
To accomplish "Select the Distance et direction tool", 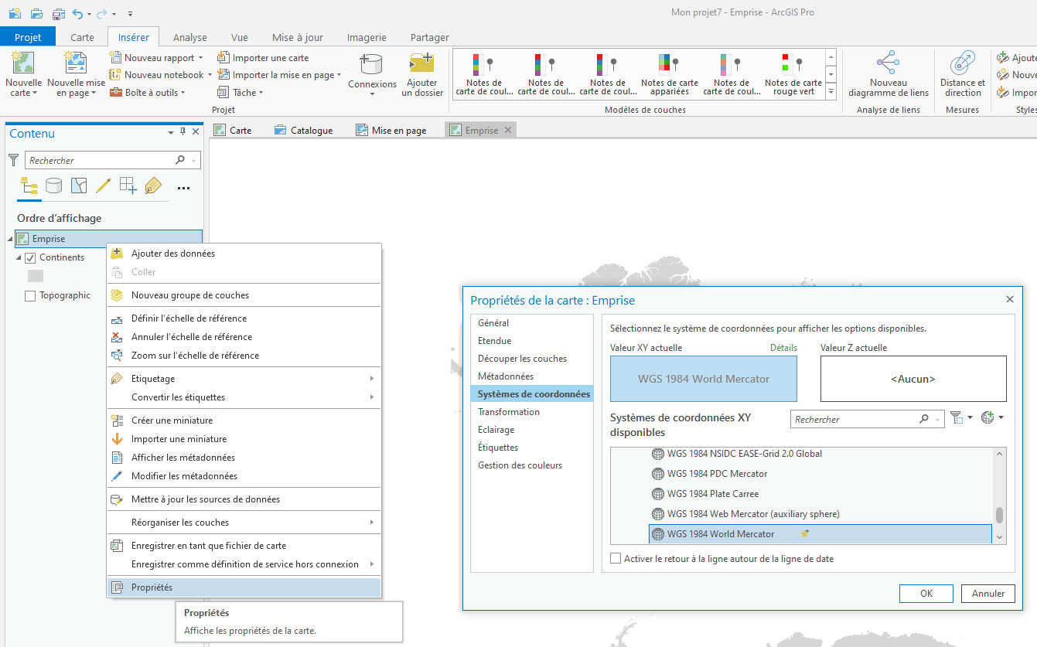I will (962, 64).
